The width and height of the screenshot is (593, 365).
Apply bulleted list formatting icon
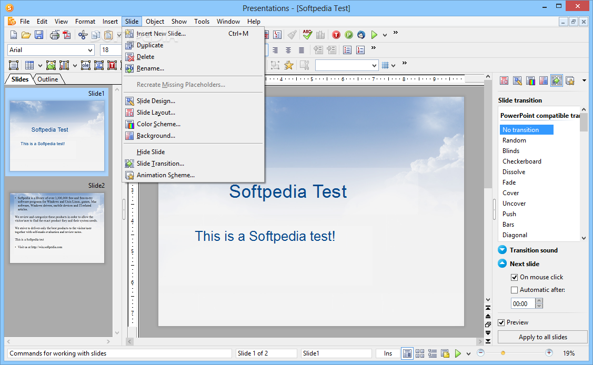pyautogui.click(x=347, y=50)
